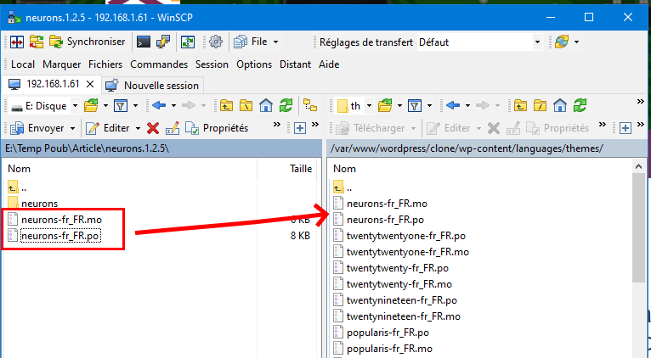Expand the Envoyer dropdown arrow
This screenshot has height=358, width=651.
point(72,128)
